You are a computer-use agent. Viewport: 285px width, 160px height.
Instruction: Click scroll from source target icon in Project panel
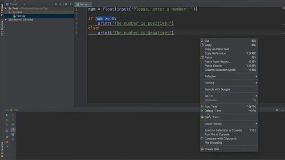coord(56,4)
